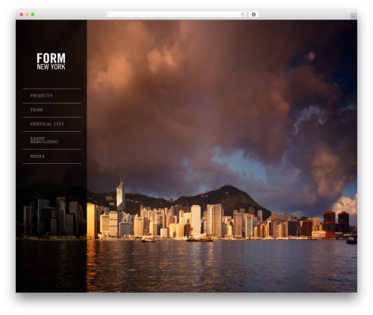Minimize window with yellow button
The height and width of the screenshot is (315, 373).
coord(27,14)
